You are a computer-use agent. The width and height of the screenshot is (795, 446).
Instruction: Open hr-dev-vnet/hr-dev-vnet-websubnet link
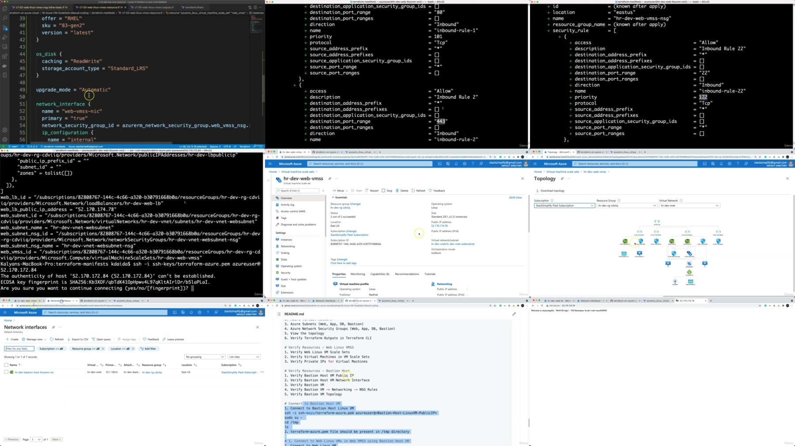(x=453, y=244)
